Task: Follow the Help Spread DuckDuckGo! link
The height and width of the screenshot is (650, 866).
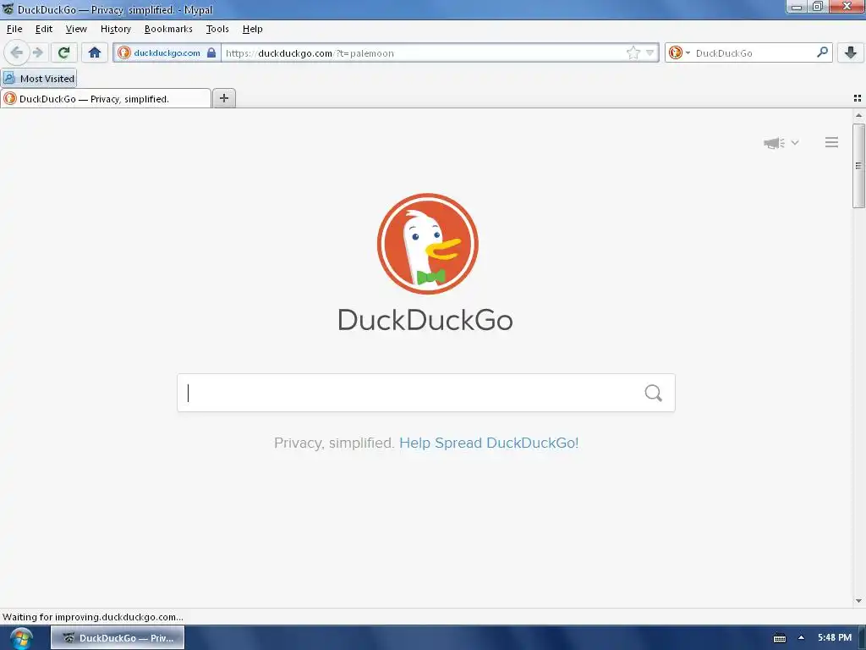Action: 489,443
